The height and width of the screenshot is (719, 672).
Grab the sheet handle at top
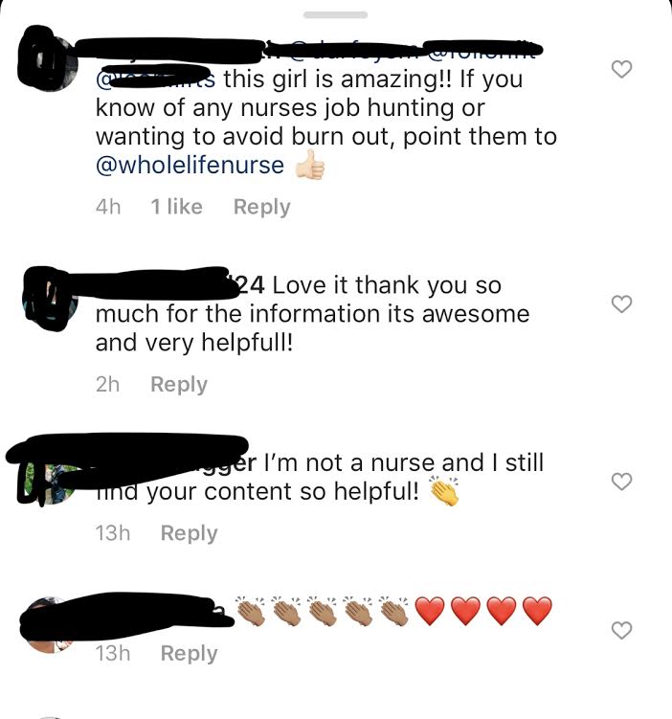pos(336,15)
